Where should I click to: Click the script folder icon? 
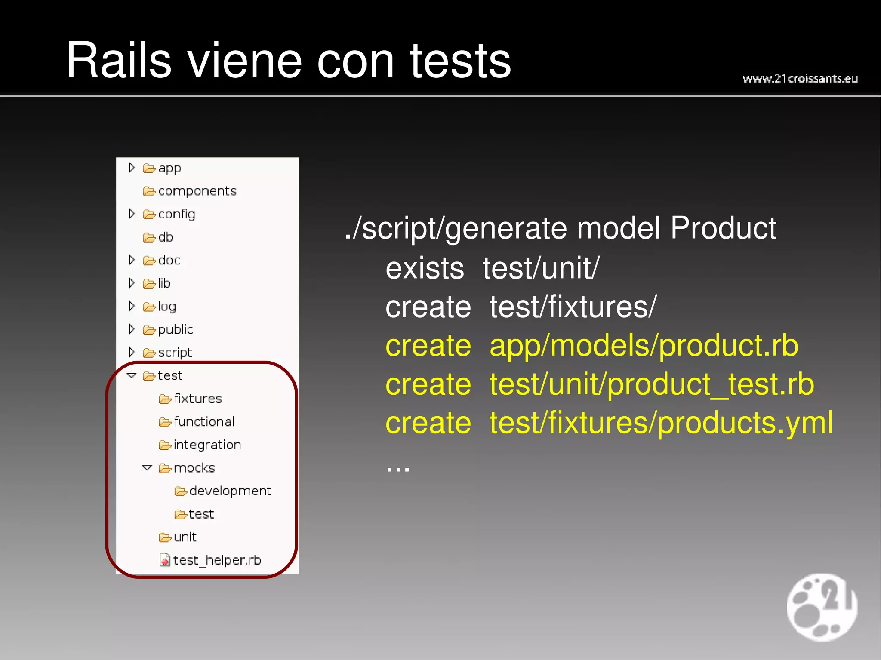pyautogui.click(x=149, y=353)
